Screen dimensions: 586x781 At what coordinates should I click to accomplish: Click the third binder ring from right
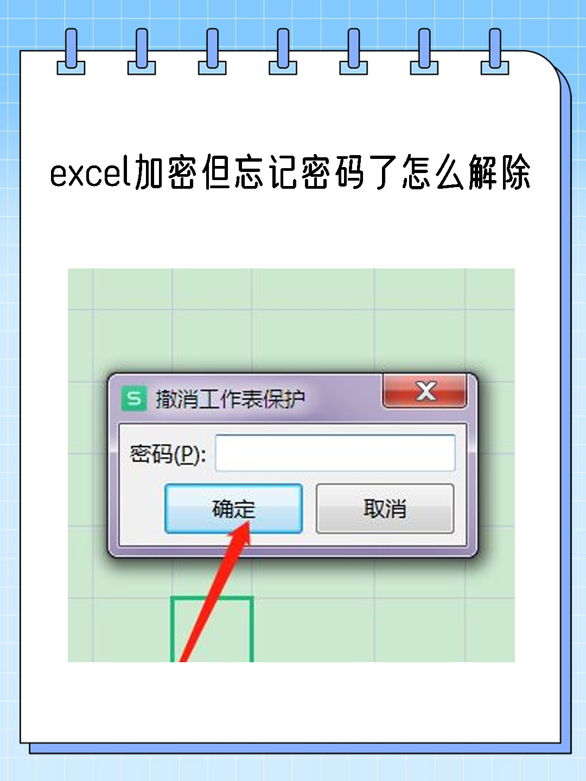point(354,52)
